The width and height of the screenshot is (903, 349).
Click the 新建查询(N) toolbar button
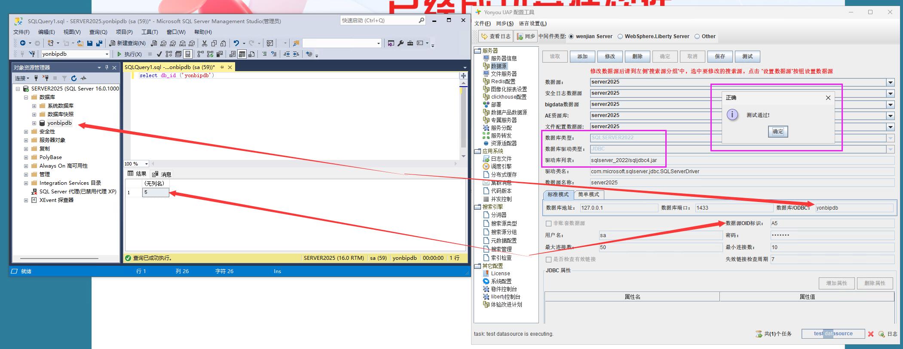(127, 43)
